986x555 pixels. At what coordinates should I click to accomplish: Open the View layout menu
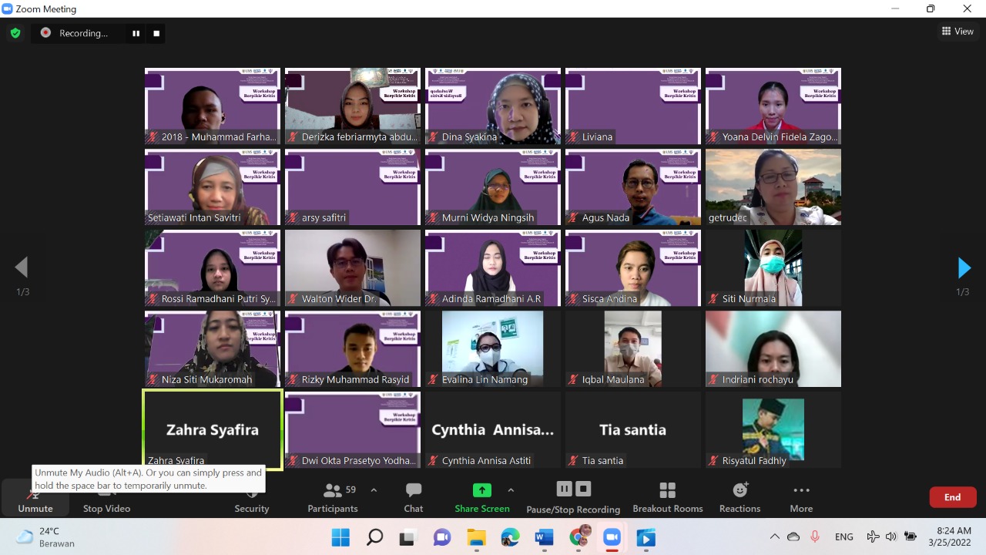tap(957, 32)
